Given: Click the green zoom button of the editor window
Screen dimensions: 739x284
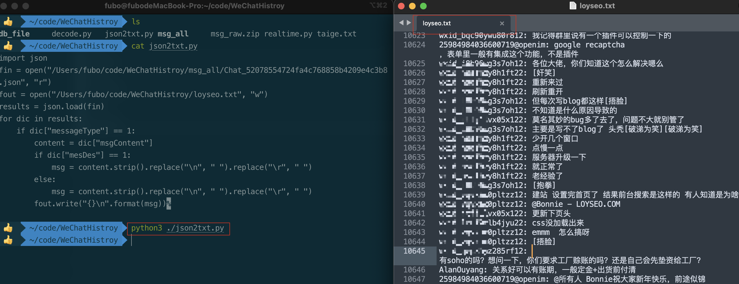Looking at the screenshot, I should click(423, 6).
